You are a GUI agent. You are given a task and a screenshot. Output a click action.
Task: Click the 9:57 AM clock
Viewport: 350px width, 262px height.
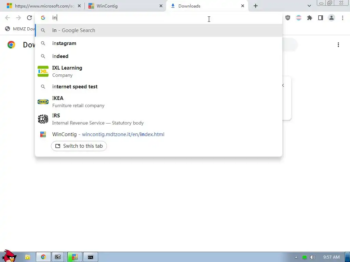(332, 257)
